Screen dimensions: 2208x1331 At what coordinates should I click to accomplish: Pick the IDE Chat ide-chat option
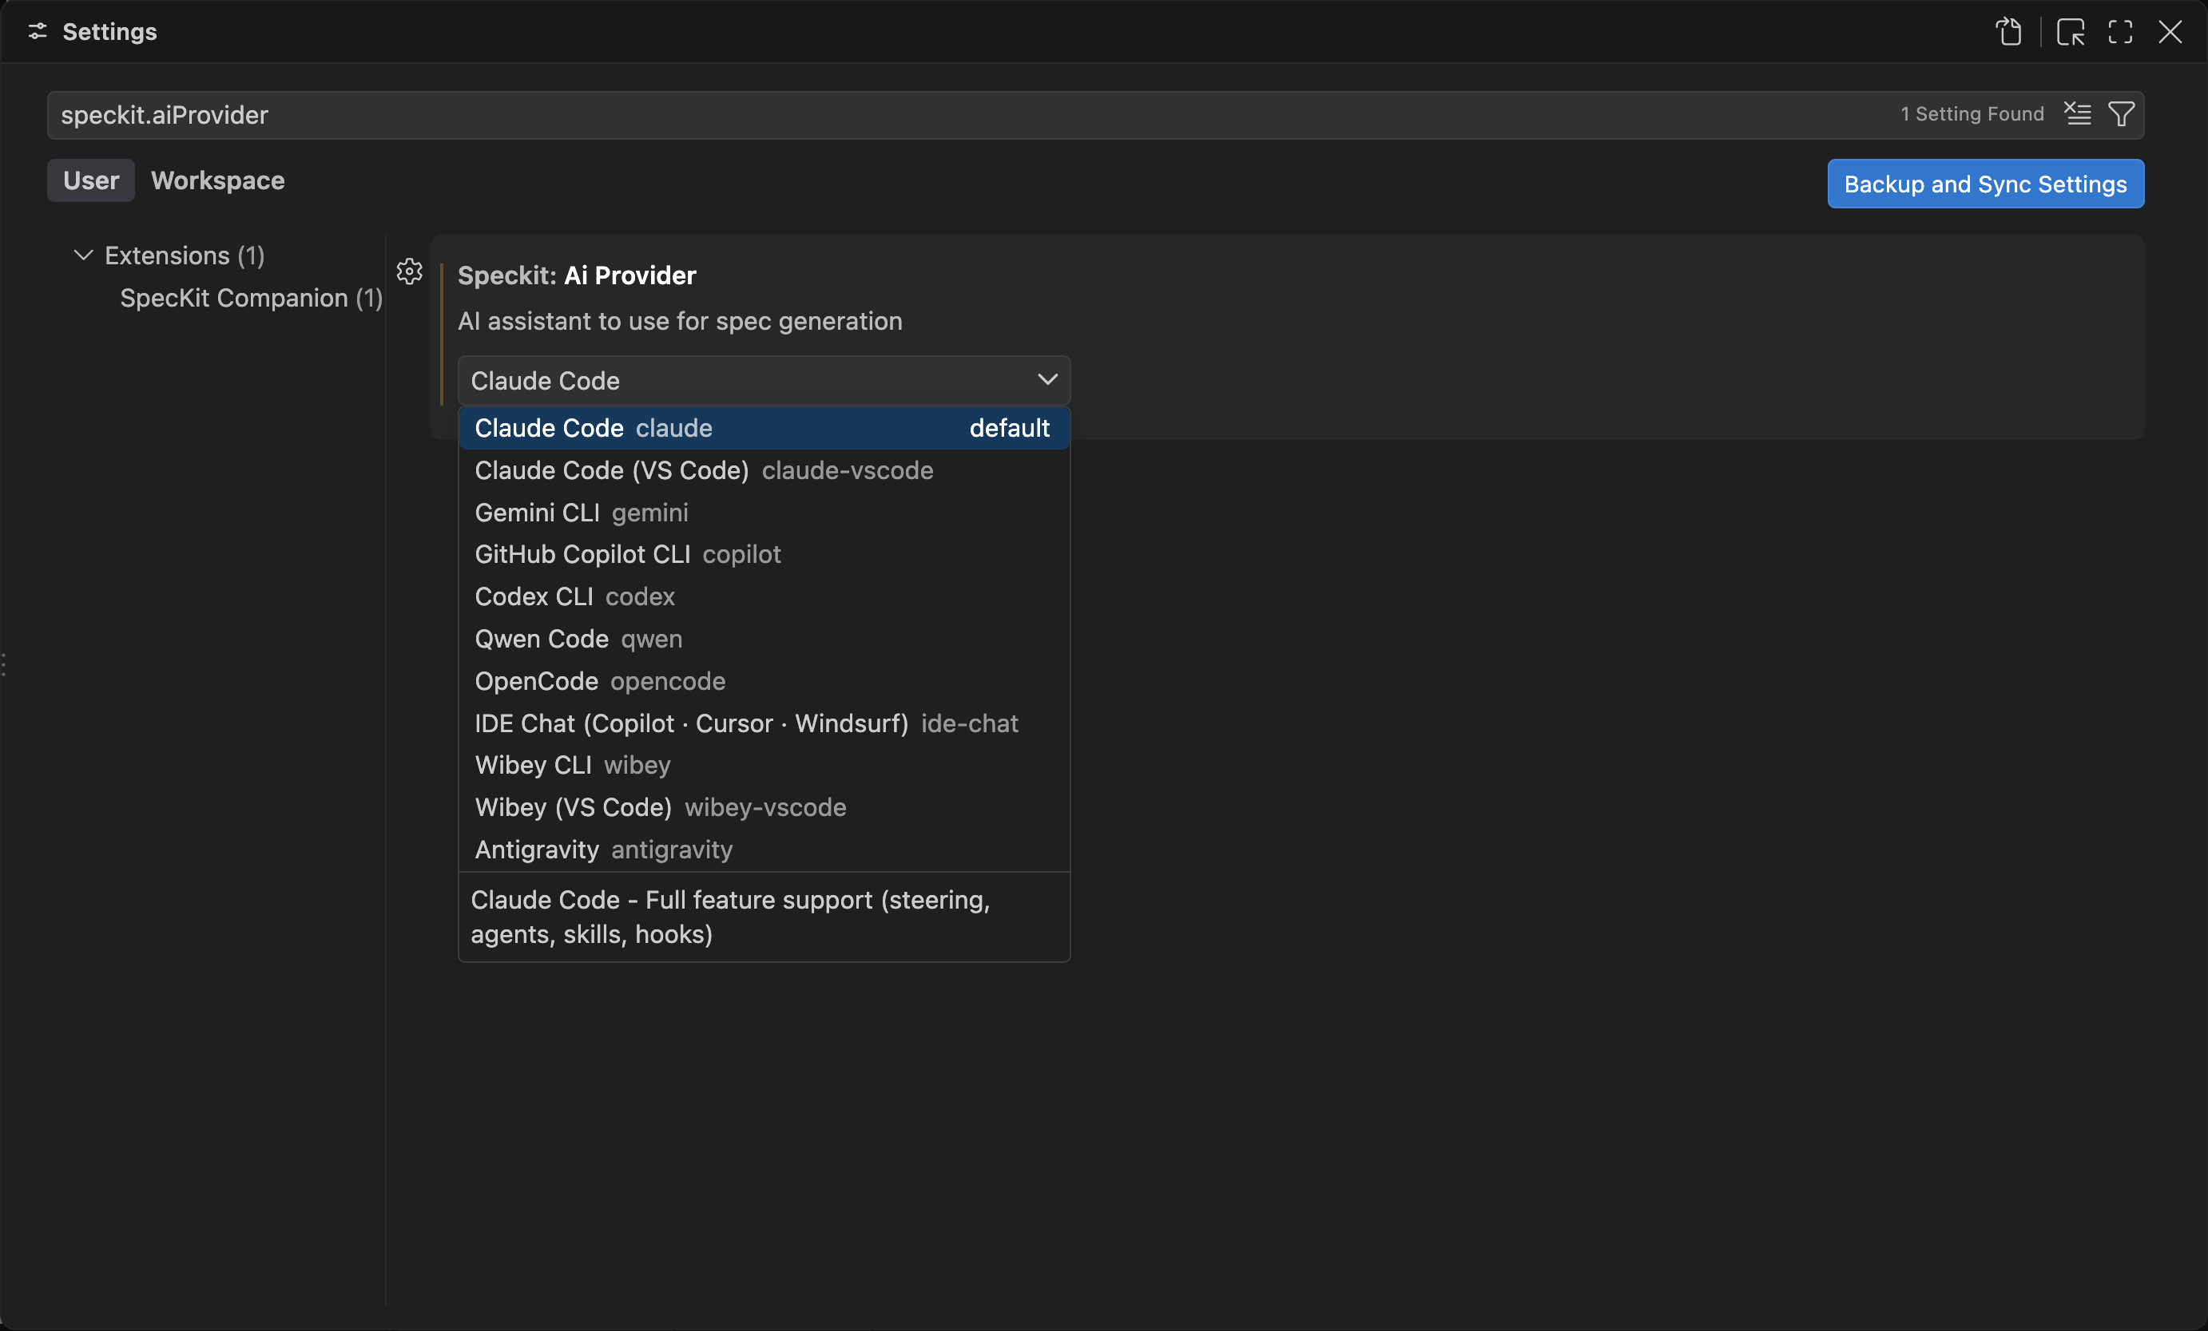[764, 723]
